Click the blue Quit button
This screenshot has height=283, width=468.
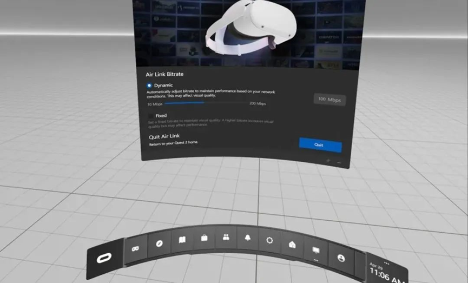point(320,145)
